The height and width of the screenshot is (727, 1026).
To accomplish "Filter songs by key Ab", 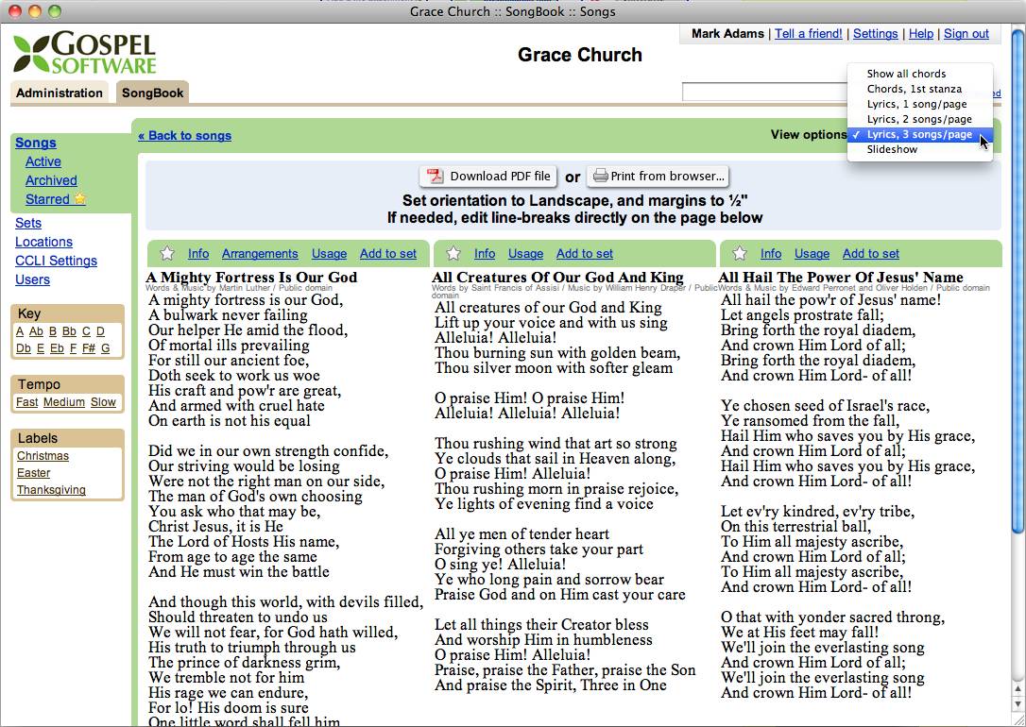I will (x=37, y=331).
